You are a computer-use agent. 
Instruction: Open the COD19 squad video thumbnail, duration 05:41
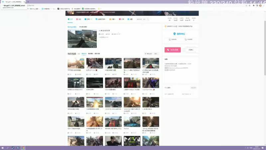click(113, 83)
